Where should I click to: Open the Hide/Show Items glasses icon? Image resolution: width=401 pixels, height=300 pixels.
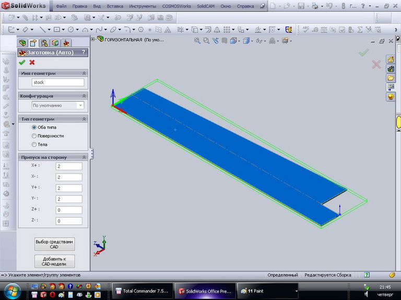pyautogui.click(x=259, y=41)
